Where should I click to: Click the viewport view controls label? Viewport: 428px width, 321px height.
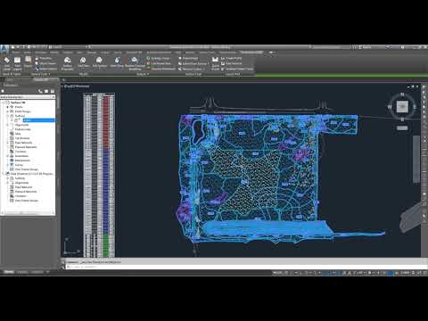tap(76, 86)
